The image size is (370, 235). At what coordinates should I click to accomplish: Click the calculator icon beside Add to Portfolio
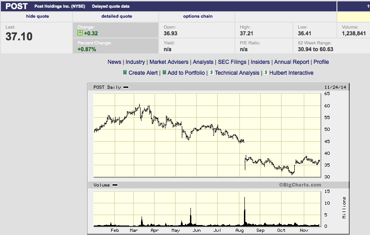point(164,72)
